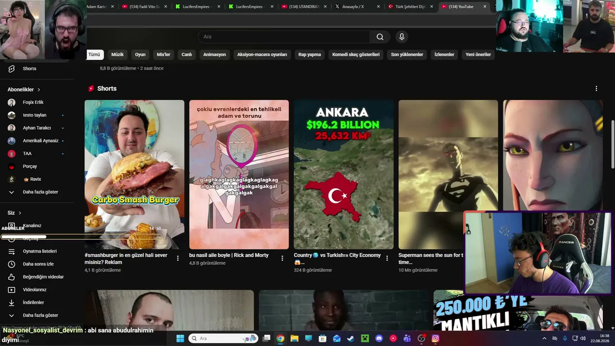Select the Yeni öneriler chip

pyautogui.click(x=478, y=55)
